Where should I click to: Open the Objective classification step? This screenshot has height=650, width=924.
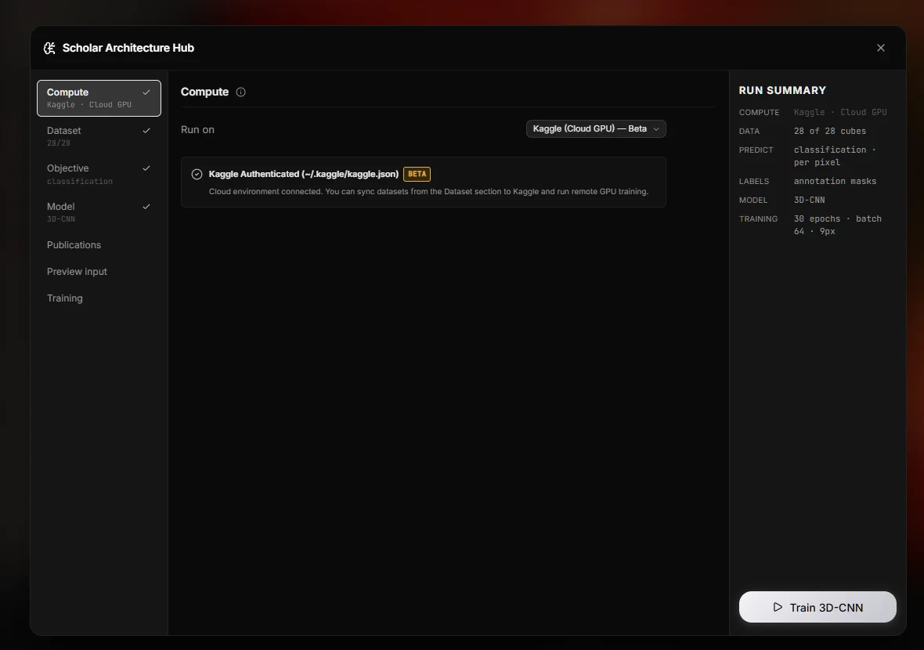pos(99,174)
